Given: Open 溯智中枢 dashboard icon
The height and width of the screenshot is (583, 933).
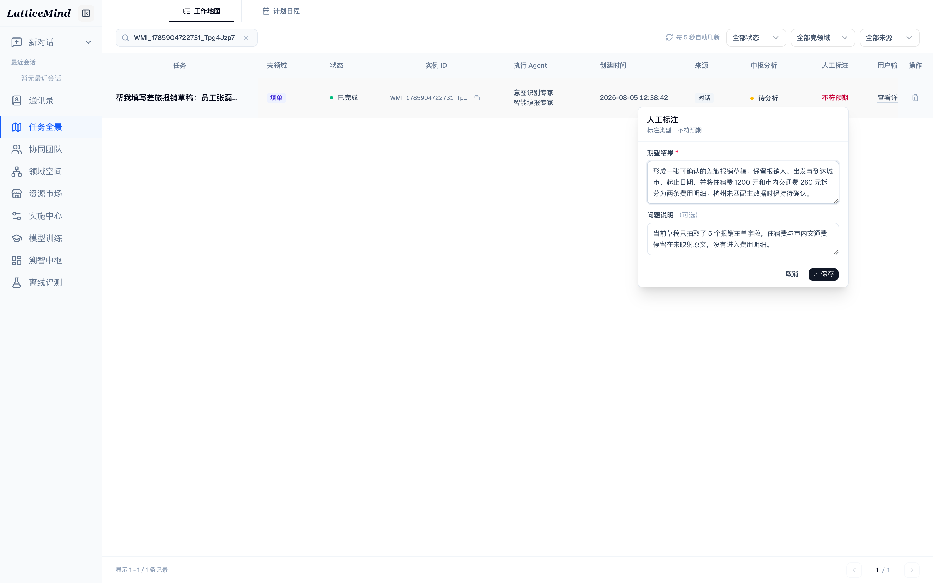Looking at the screenshot, I should 17,260.
